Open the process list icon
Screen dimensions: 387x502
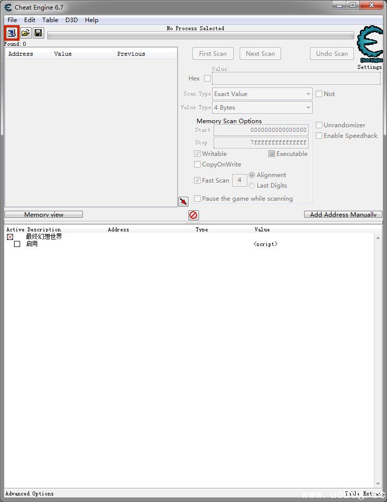(x=12, y=33)
